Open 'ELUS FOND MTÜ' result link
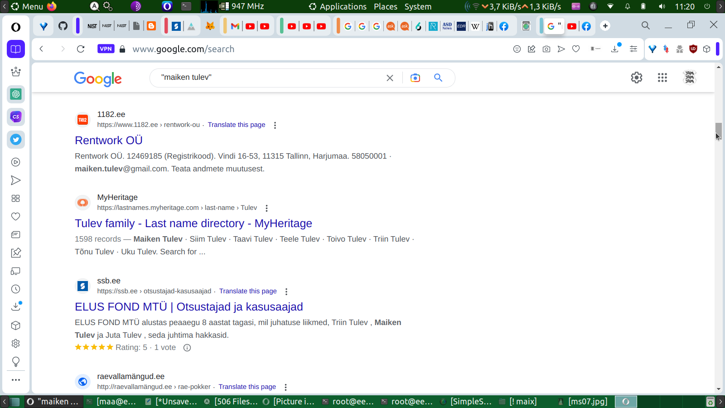 coord(189,307)
